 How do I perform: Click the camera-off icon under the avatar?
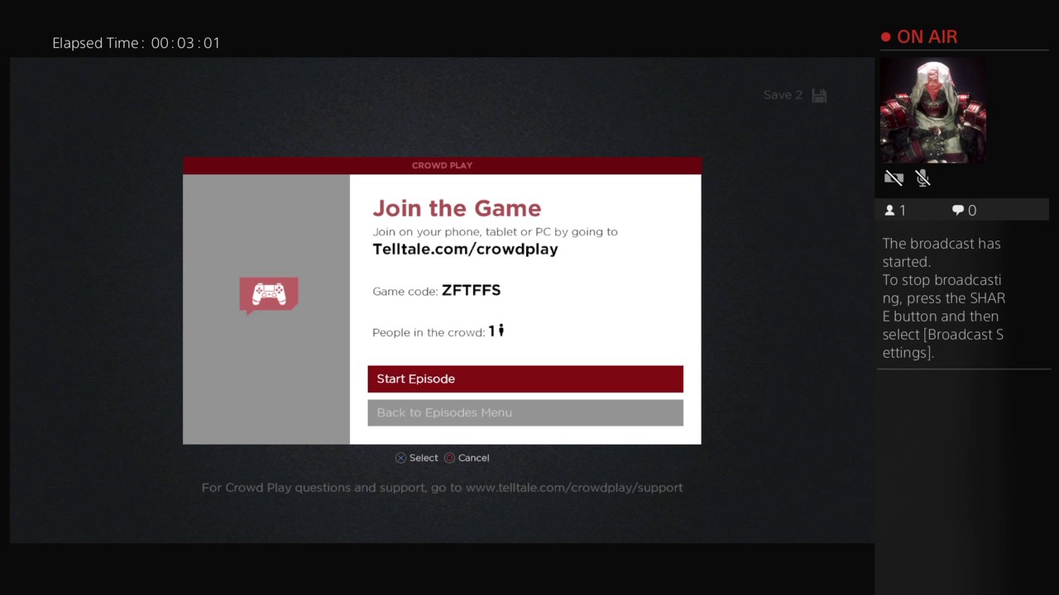[894, 178]
